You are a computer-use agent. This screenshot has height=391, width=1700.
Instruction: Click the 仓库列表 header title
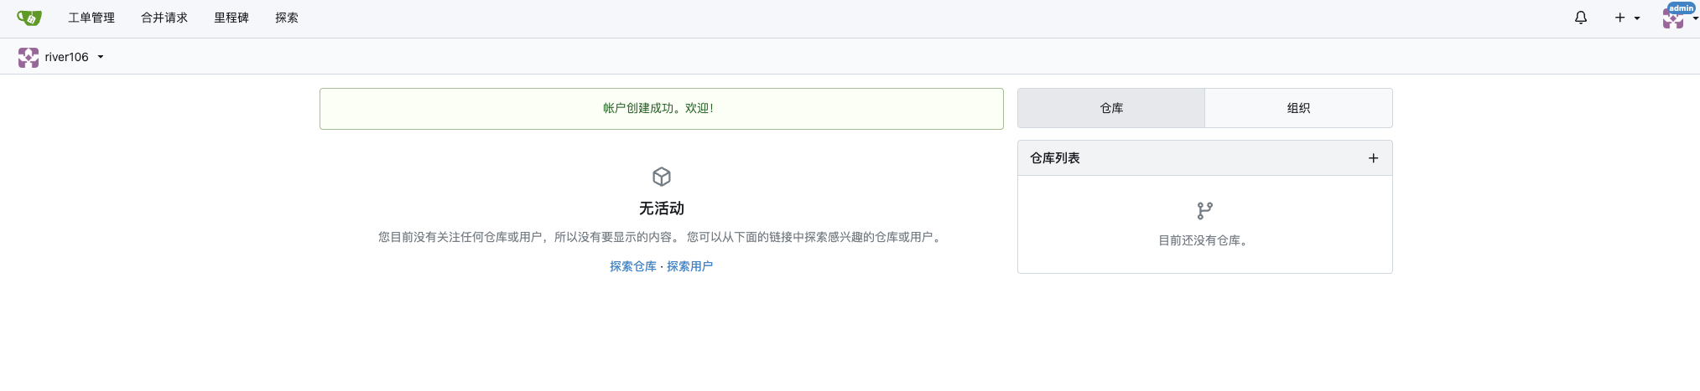[x=1055, y=158]
